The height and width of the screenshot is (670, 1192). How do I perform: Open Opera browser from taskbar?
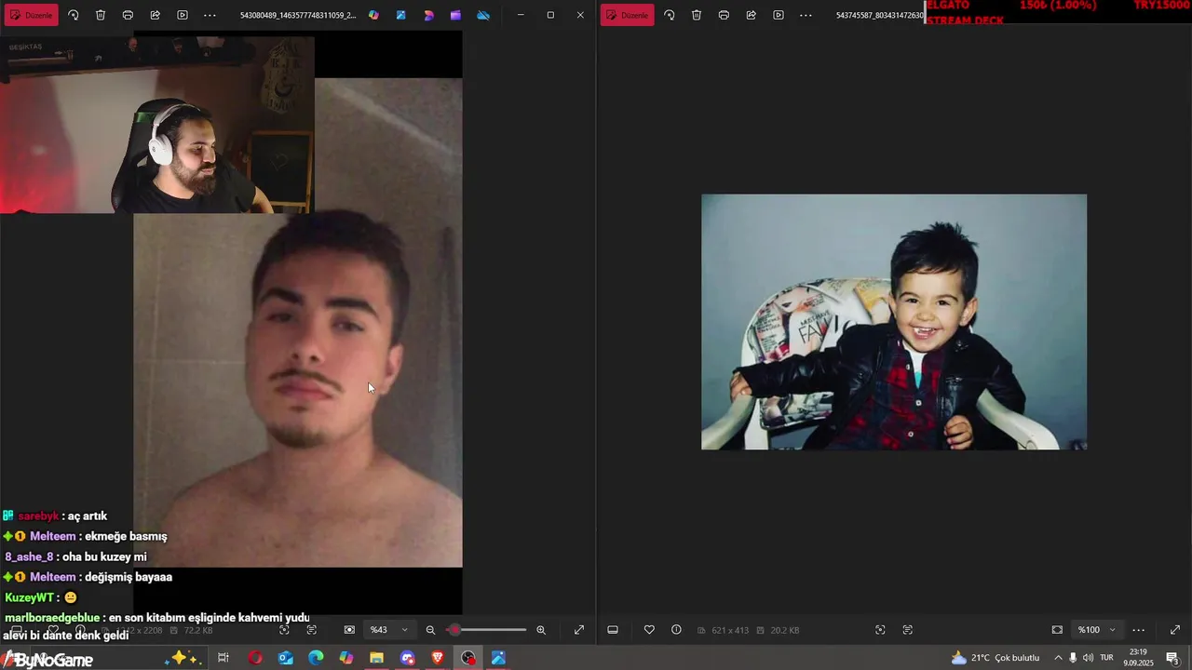pos(255,658)
